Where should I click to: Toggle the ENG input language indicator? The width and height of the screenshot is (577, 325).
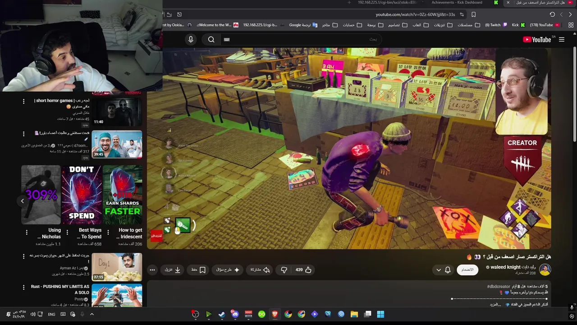pyautogui.click(x=52, y=314)
